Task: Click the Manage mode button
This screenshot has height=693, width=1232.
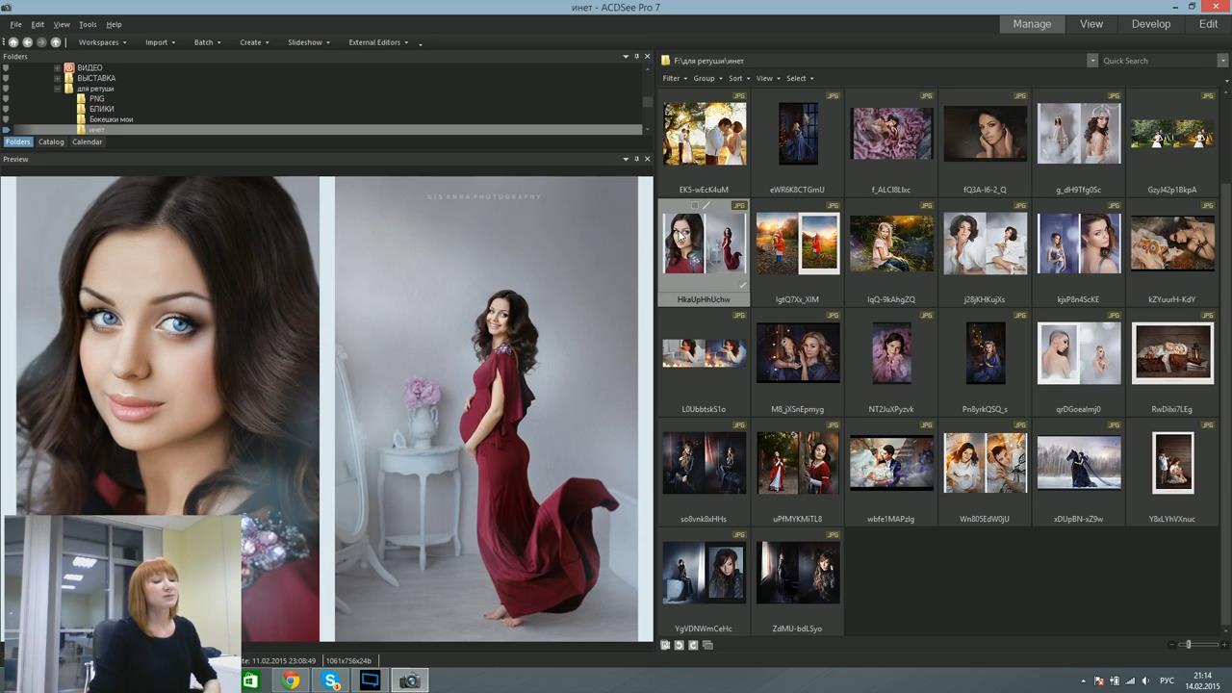Action: point(1032,24)
